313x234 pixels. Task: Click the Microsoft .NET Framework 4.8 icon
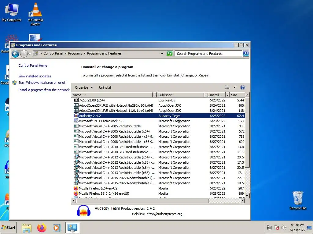[76, 121]
